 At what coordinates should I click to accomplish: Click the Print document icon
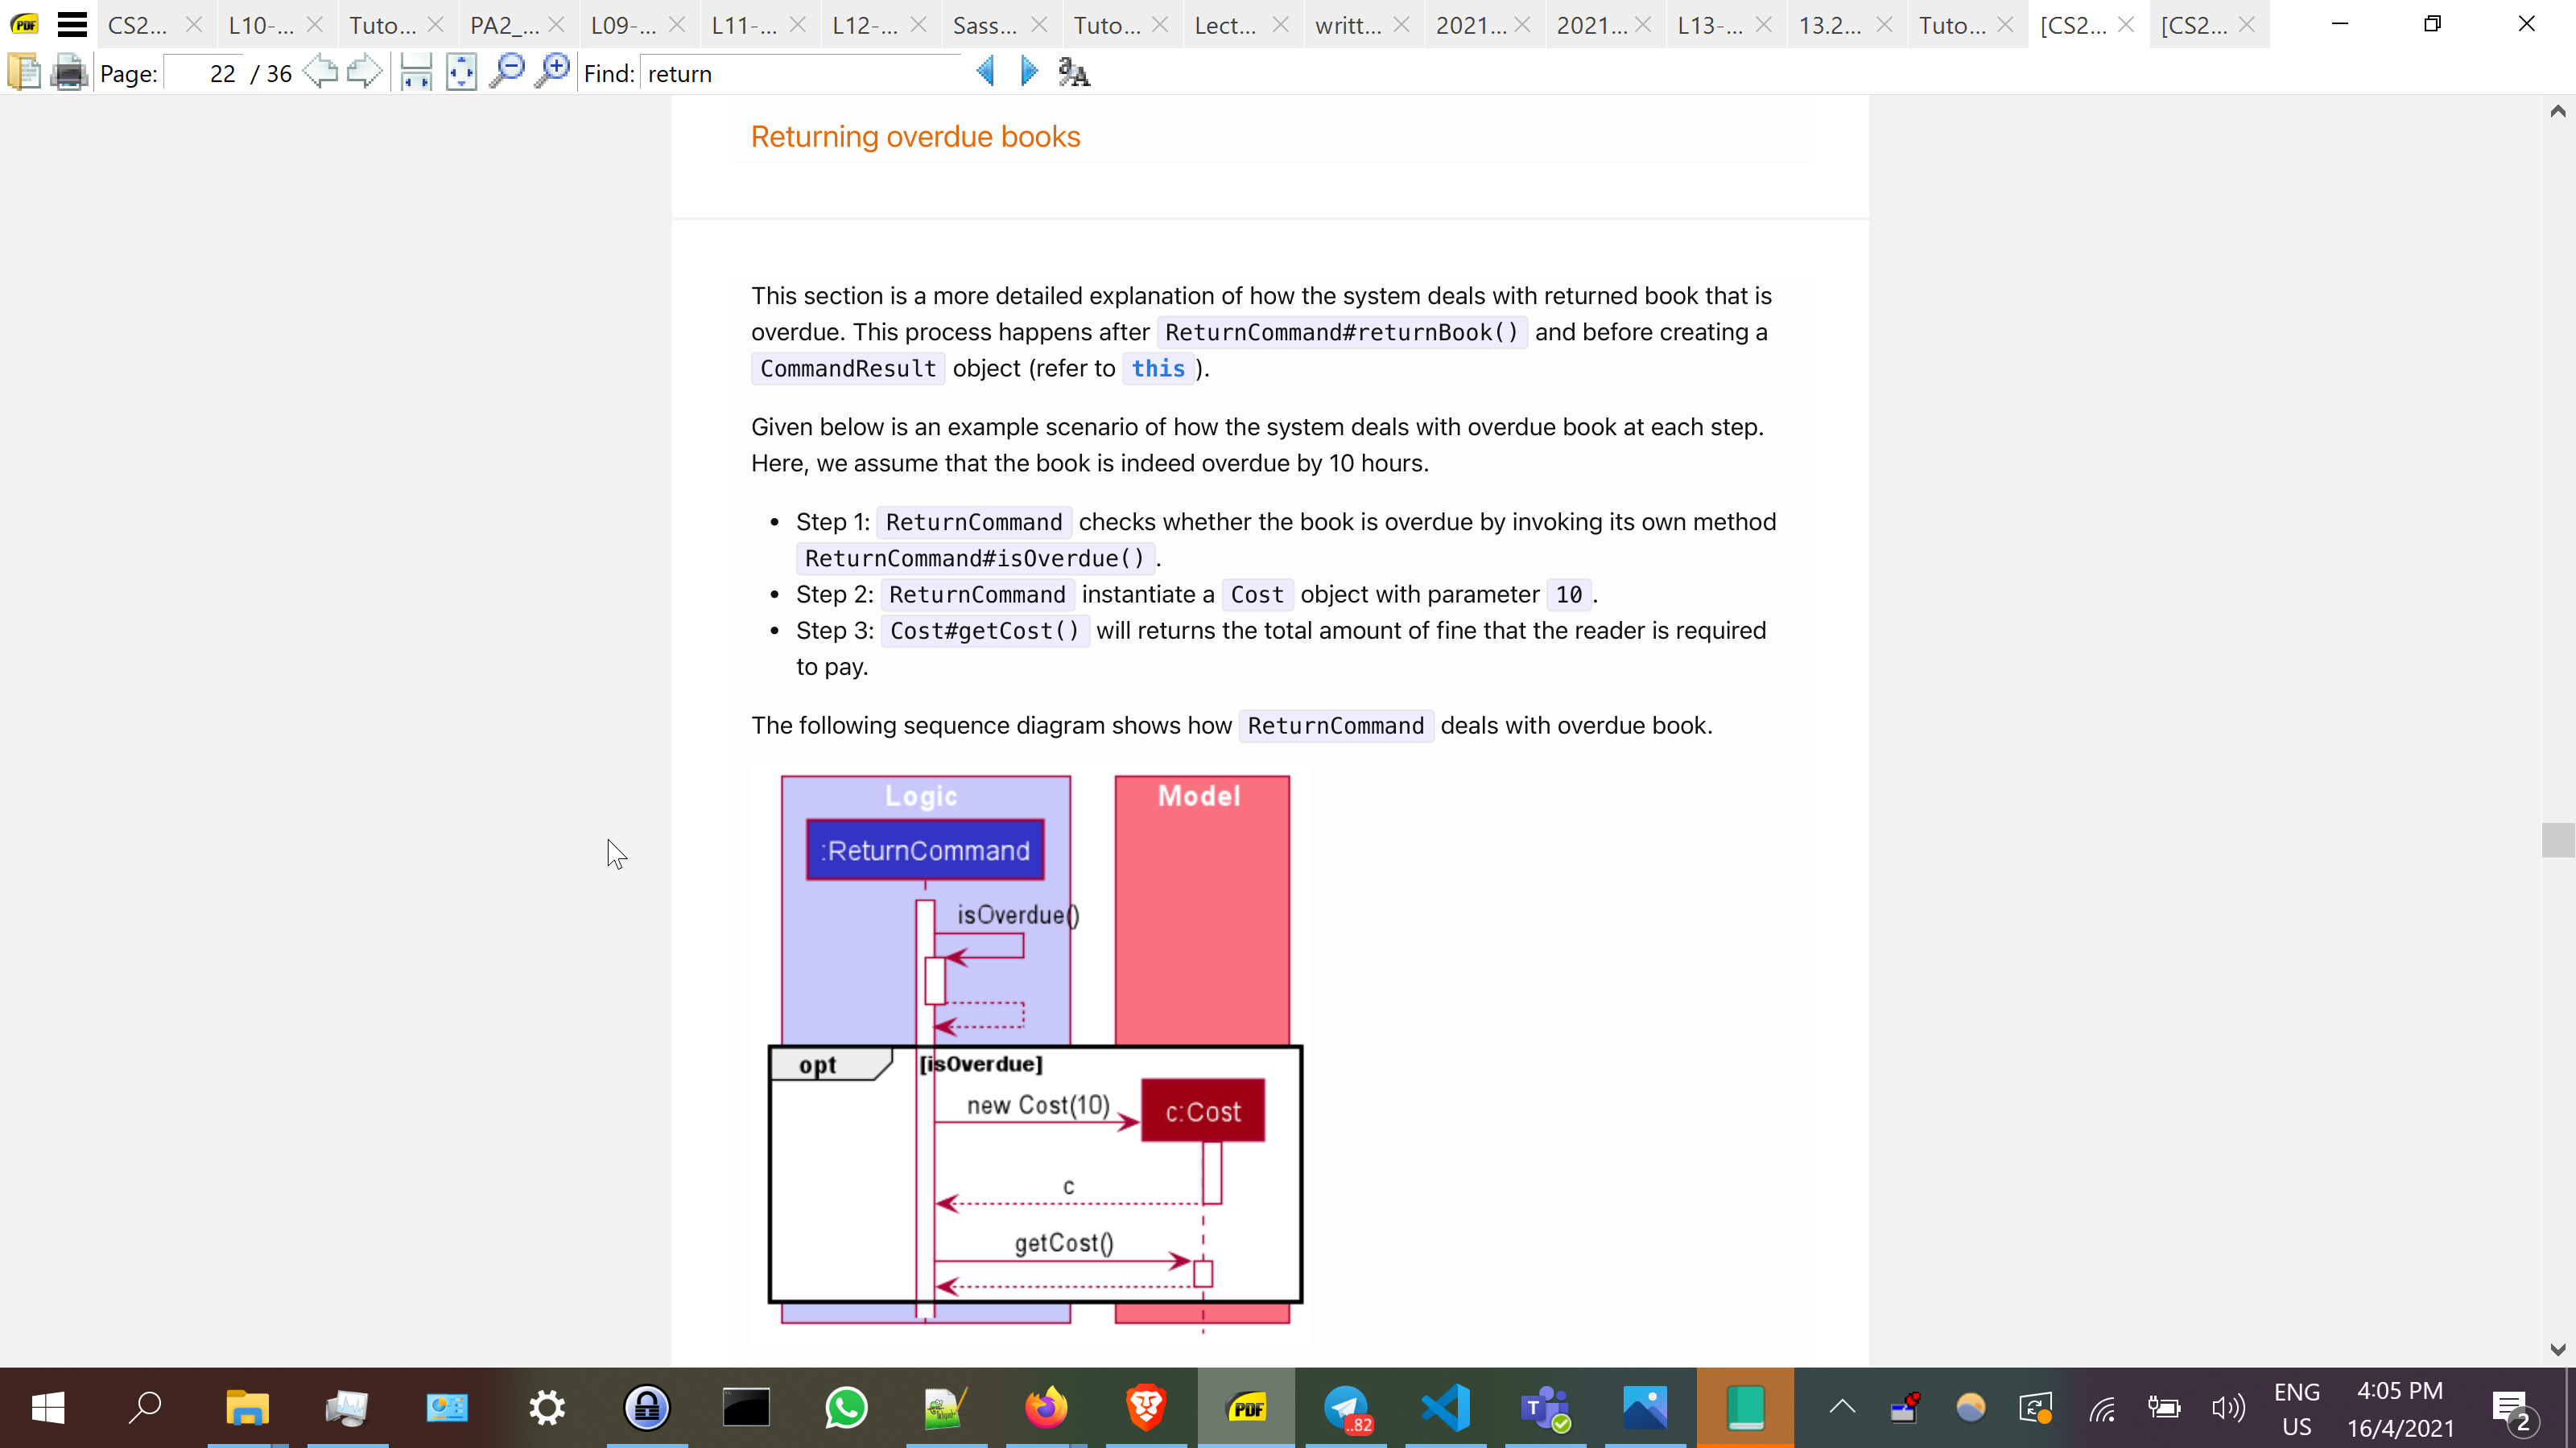point(68,72)
